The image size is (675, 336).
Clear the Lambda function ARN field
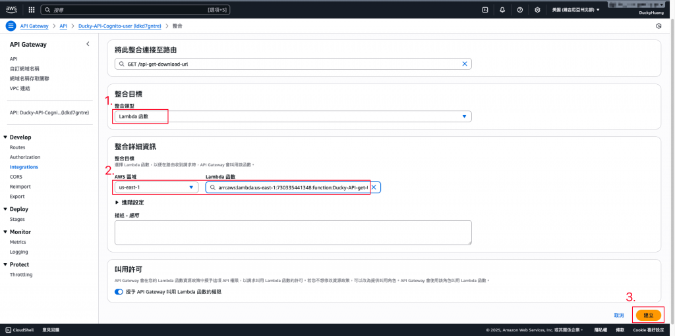click(x=374, y=187)
